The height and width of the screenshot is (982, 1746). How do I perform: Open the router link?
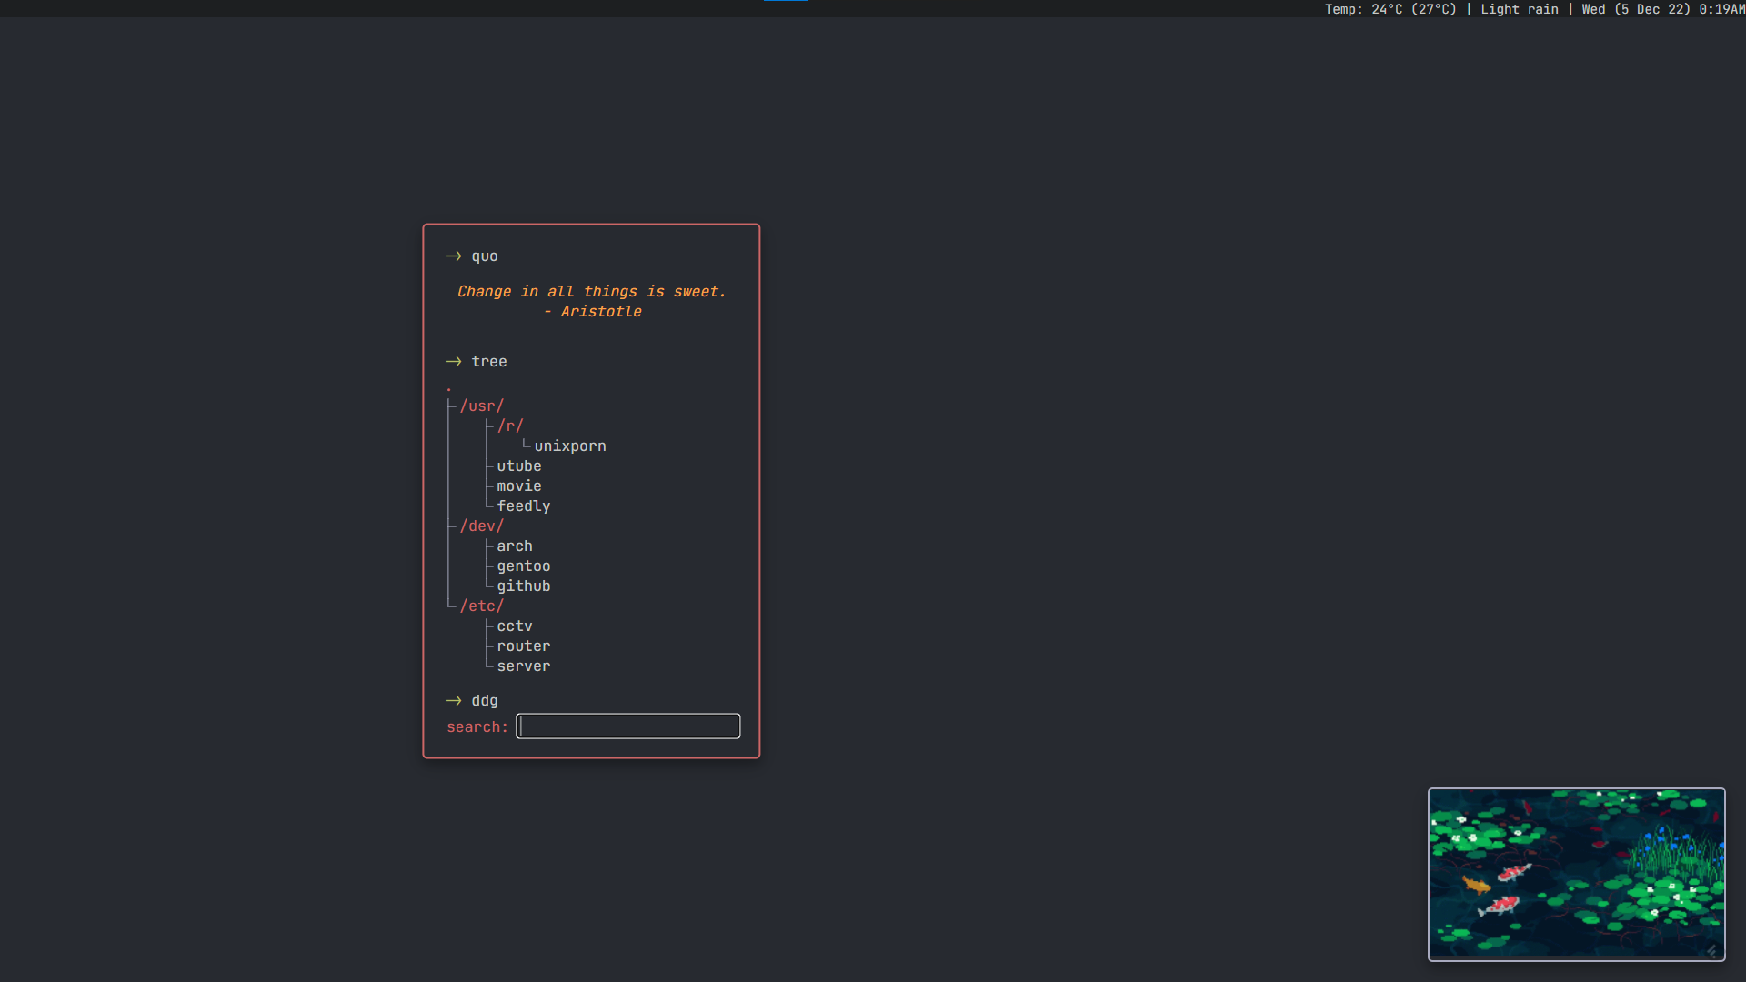pos(523,646)
